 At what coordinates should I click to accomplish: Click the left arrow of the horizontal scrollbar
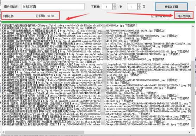point(3,132)
